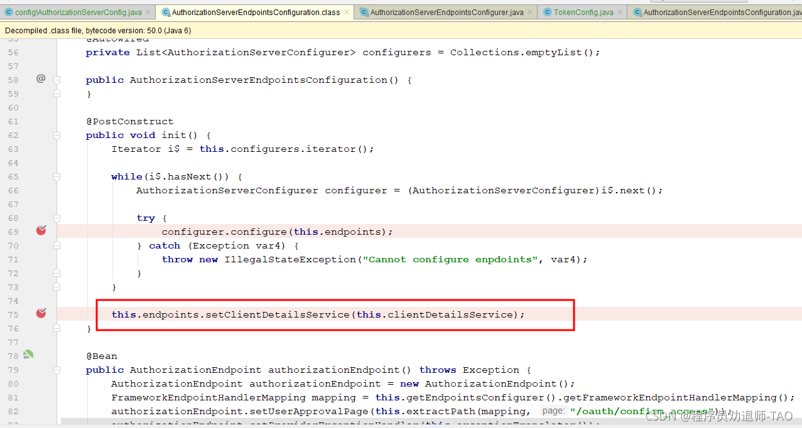
Task: Click the Spring bean gutter icon at line 78
Action: [28, 355]
